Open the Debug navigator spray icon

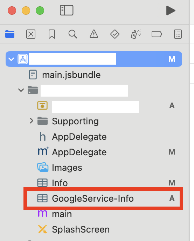pos(136,34)
